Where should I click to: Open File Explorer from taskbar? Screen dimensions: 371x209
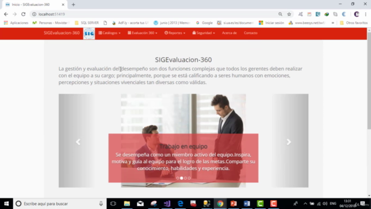[x=127, y=204]
